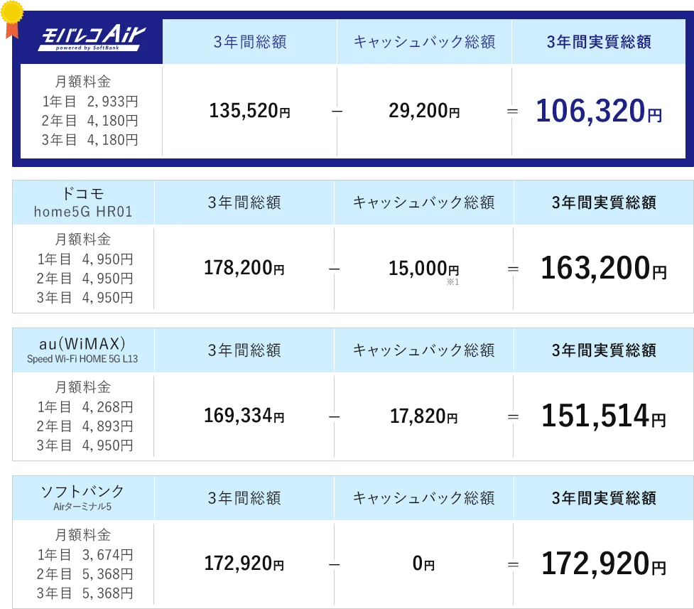Click the ※1 footnote marker
This screenshot has height=609, width=694.
452,283
